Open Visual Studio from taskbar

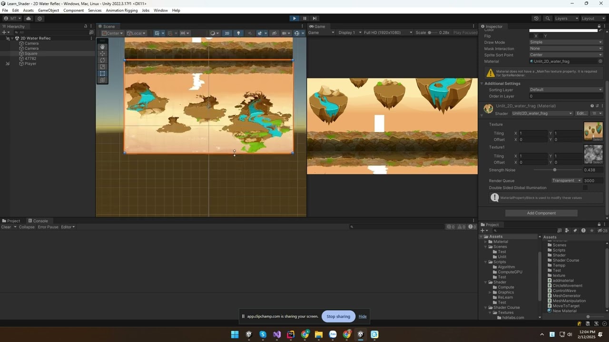click(x=277, y=334)
